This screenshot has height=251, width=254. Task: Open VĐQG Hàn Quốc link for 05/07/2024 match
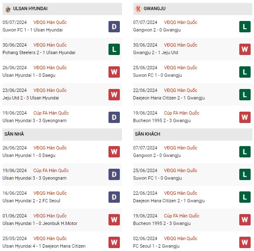click(x=50, y=22)
